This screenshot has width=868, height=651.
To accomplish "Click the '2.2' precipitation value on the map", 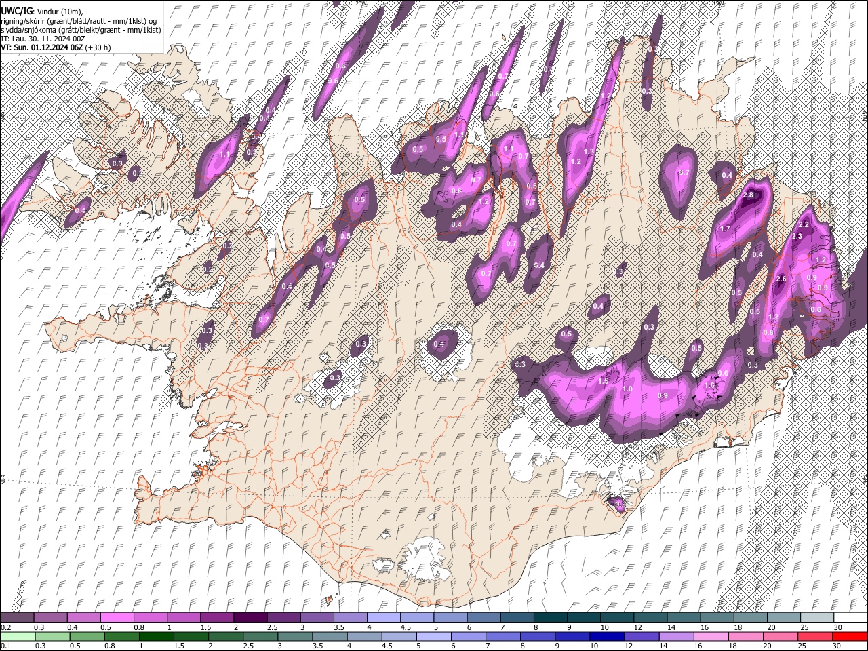I will (804, 224).
